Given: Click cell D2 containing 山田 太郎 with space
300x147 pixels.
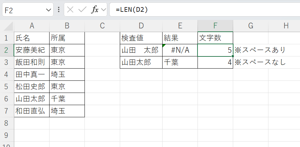Looking at the screenshot, I should click(x=141, y=50).
